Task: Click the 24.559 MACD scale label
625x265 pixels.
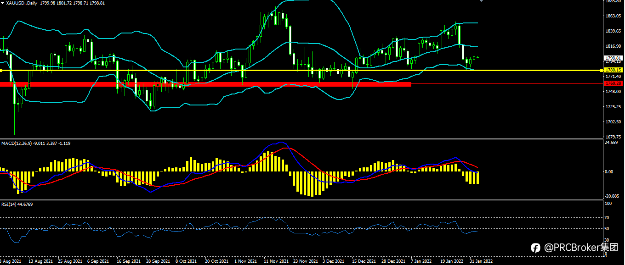Action: pyautogui.click(x=612, y=143)
